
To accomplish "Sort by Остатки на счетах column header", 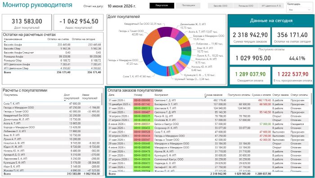I will [x=58, y=39].
